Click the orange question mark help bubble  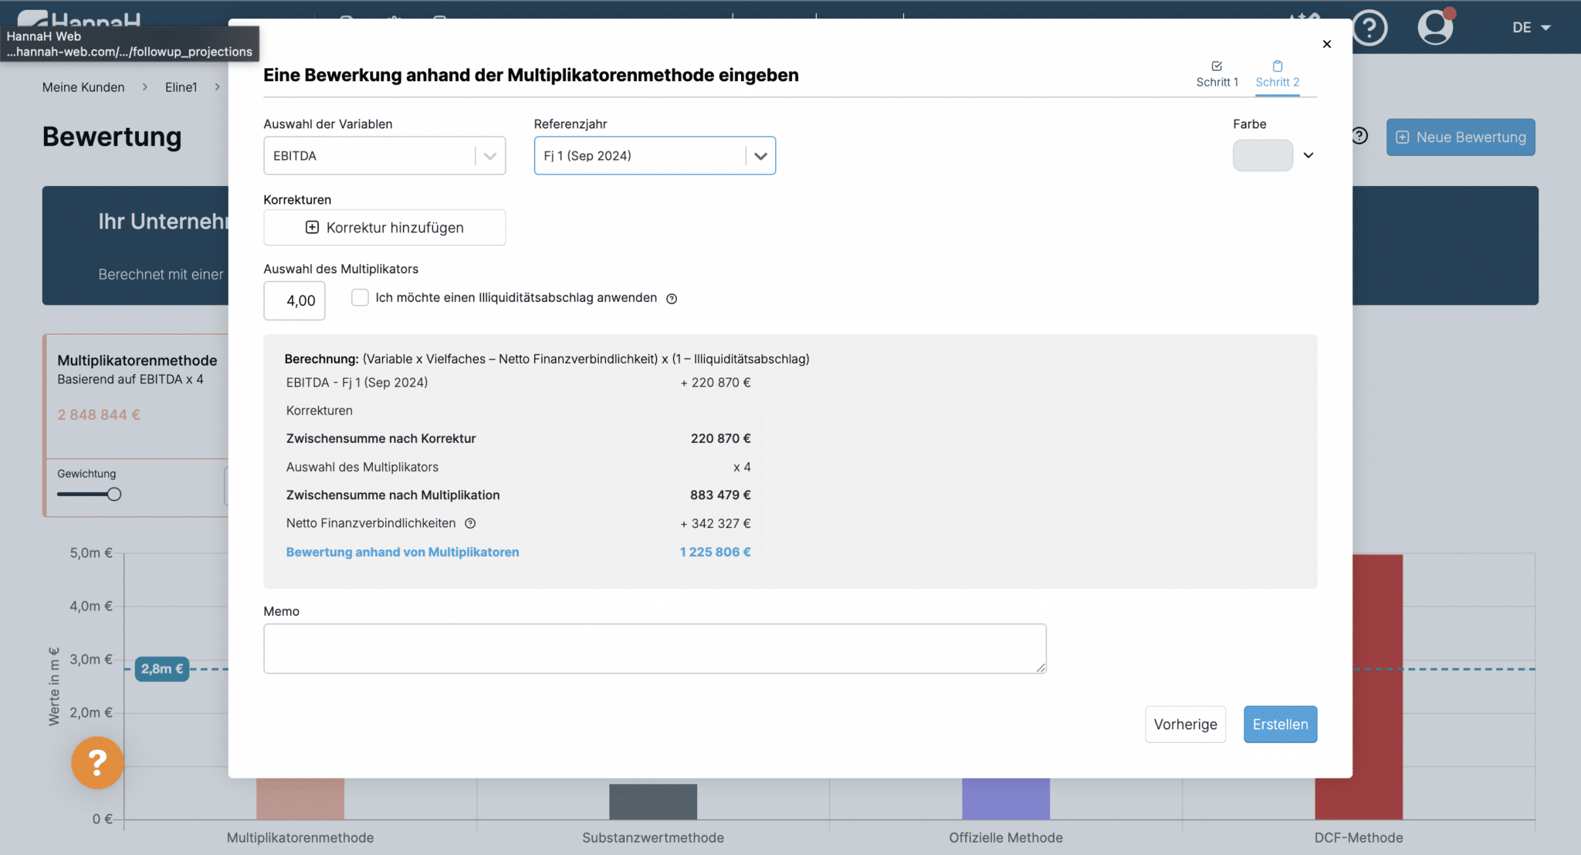point(97,762)
